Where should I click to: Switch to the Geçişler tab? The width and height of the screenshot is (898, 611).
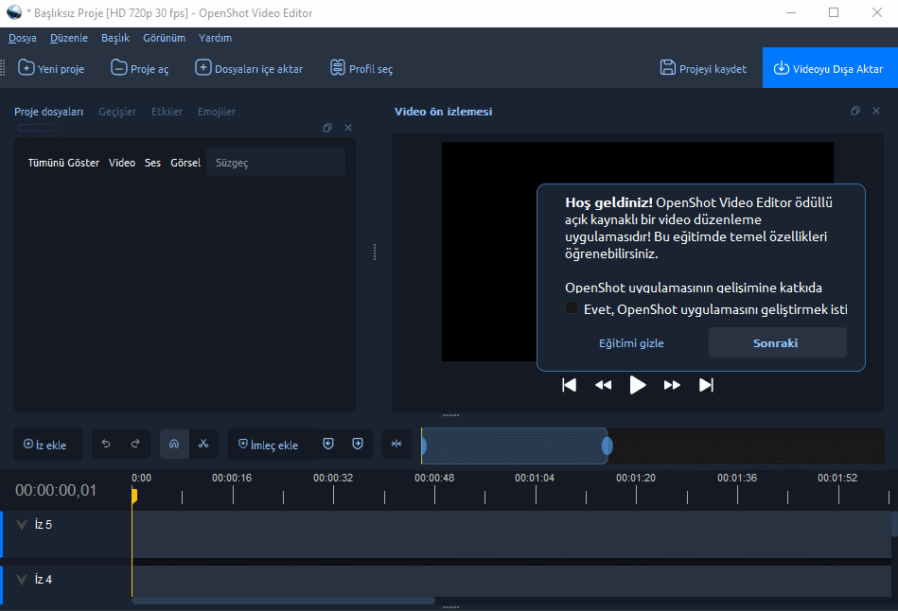[x=117, y=112]
